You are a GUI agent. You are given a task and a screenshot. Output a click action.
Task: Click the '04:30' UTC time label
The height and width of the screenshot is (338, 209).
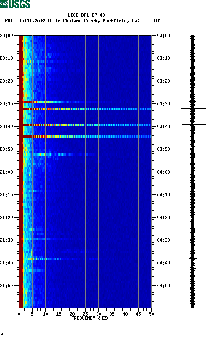coord(164,240)
